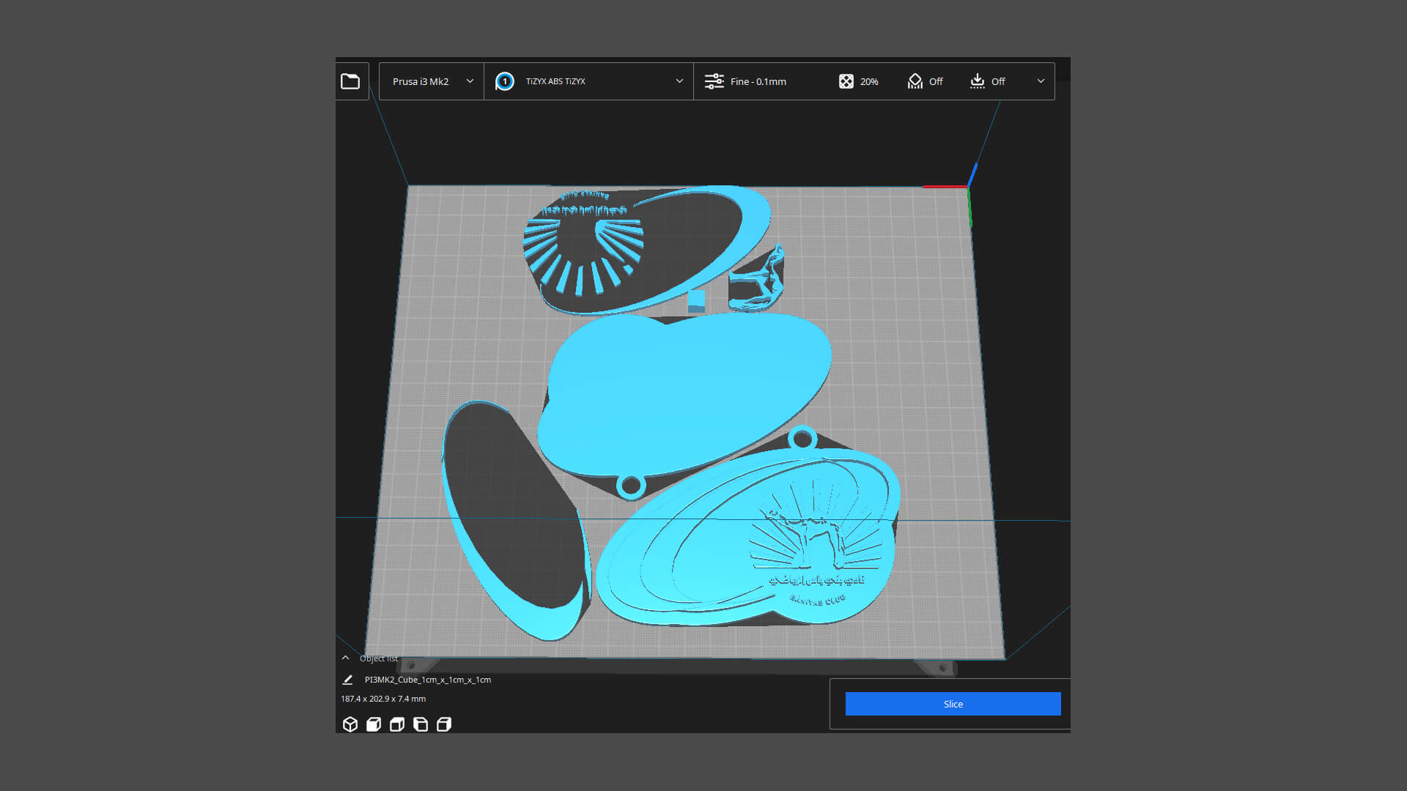This screenshot has height=791, width=1407.
Task: Switch to right side view cube icon
Action: pos(444,724)
